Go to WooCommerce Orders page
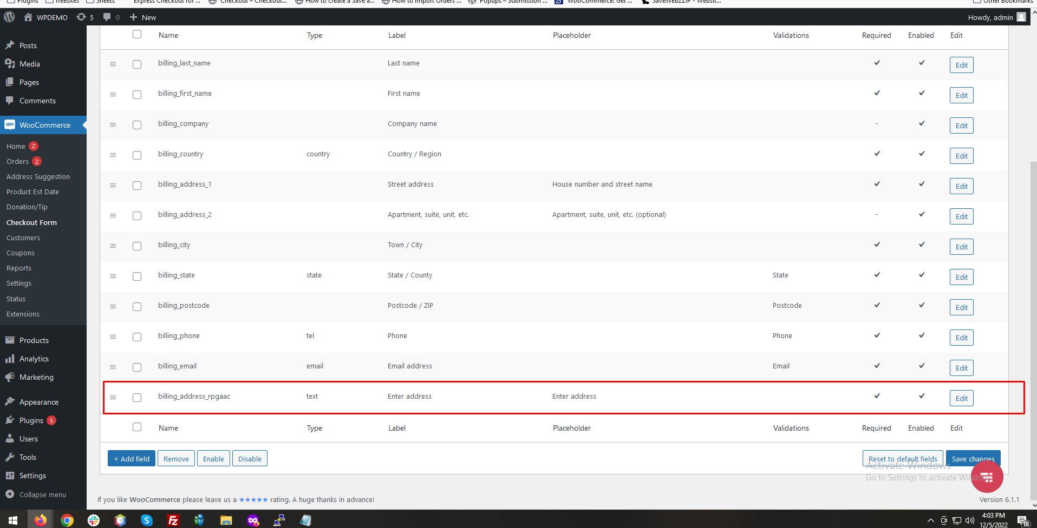This screenshot has width=1037, height=528. click(x=18, y=162)
